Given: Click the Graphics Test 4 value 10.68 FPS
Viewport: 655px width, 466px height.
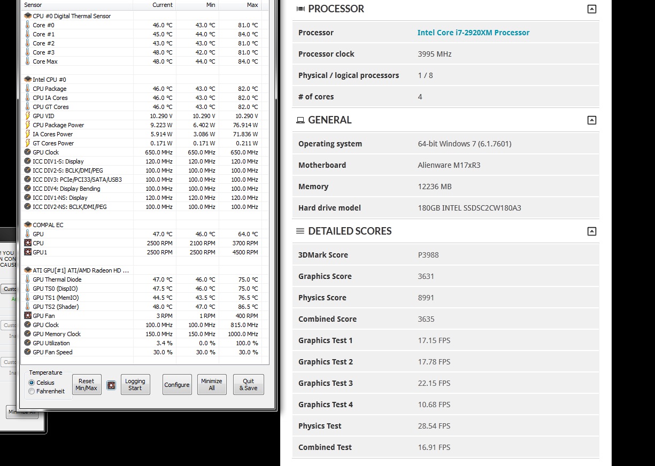Looking at the screenshot, I should 434,405.
